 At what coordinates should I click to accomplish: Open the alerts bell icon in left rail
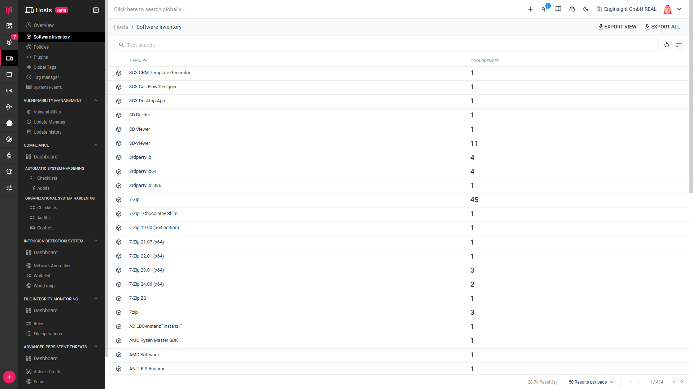tap(9, 172)
